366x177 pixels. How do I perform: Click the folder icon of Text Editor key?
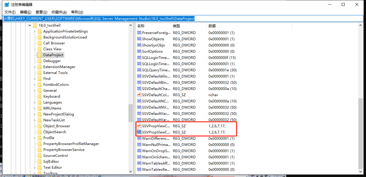(x=40, y=167)
